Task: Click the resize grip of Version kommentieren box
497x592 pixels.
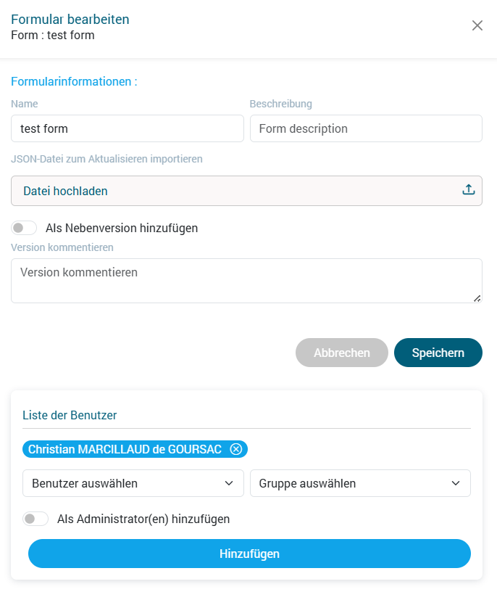Action: 477,297
